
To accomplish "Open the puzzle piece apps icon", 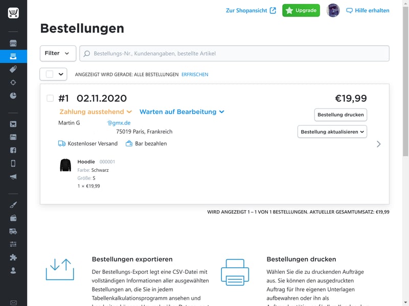I will click(13, 258).
